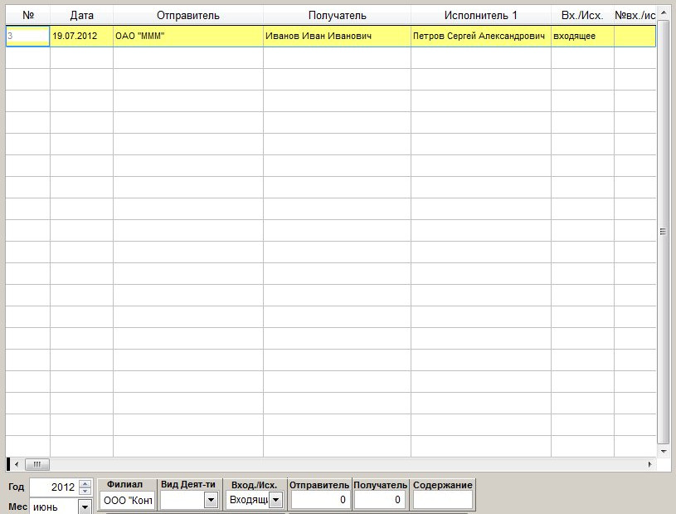The image size is (676, 514).
Task: Decrease the Год year value
Action: point(85,491)
